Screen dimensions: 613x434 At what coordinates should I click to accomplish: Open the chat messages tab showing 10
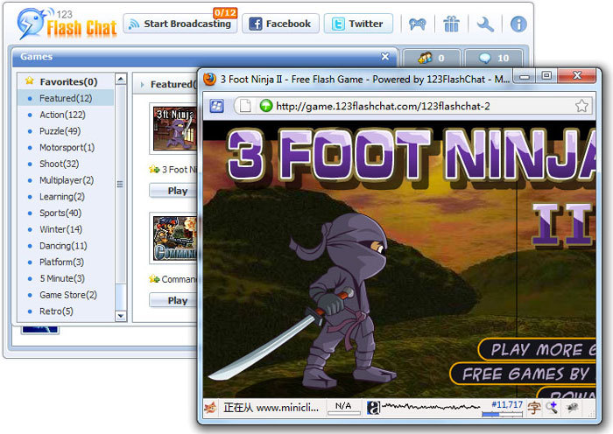point(494,59)
